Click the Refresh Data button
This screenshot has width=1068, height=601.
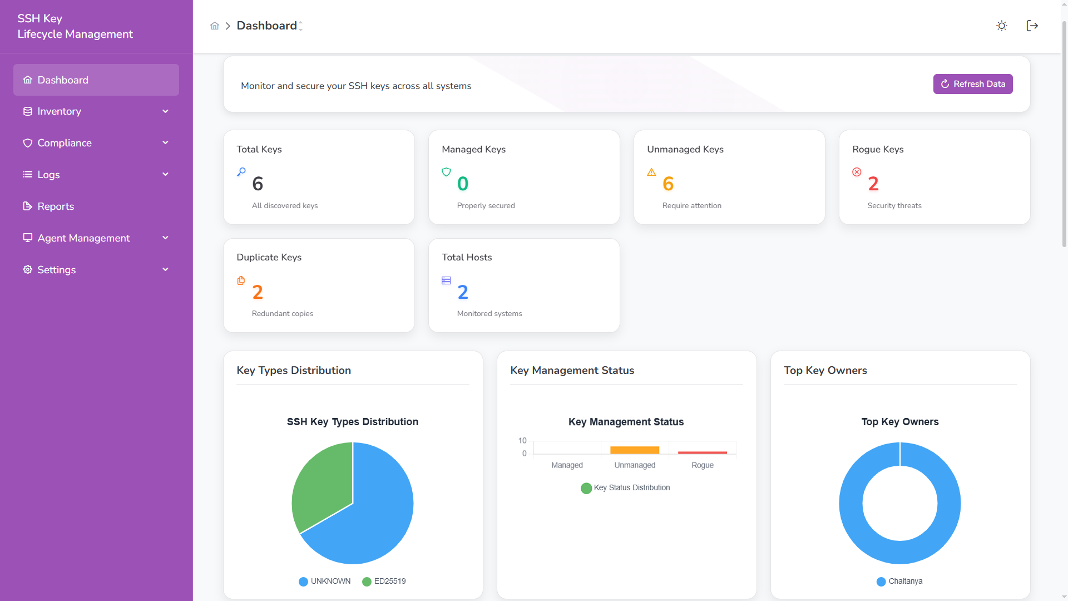pos(972,83)
